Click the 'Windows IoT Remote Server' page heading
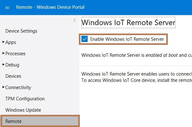Image resolution: width=192 pixels, height=127 pixels. (x=128, y=23)
